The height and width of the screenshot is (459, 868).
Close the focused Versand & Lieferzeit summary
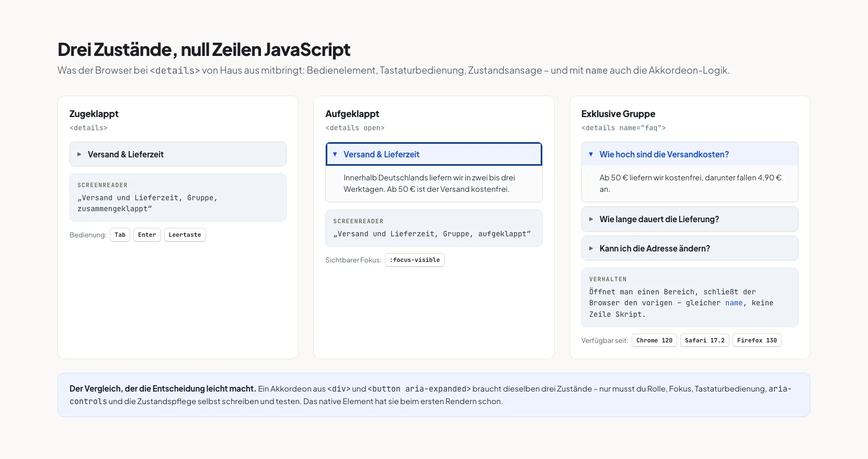pyautogui.click(x=433, y=154)
